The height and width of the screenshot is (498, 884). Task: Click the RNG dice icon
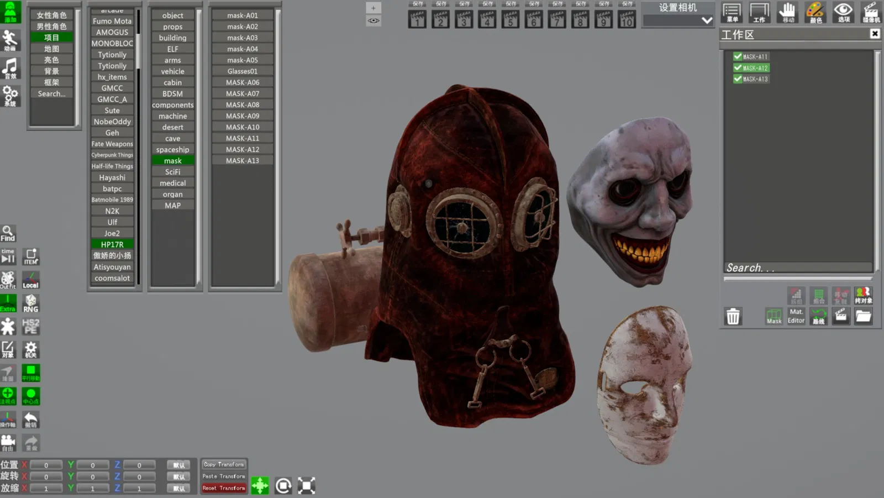[x=31, y=303]
